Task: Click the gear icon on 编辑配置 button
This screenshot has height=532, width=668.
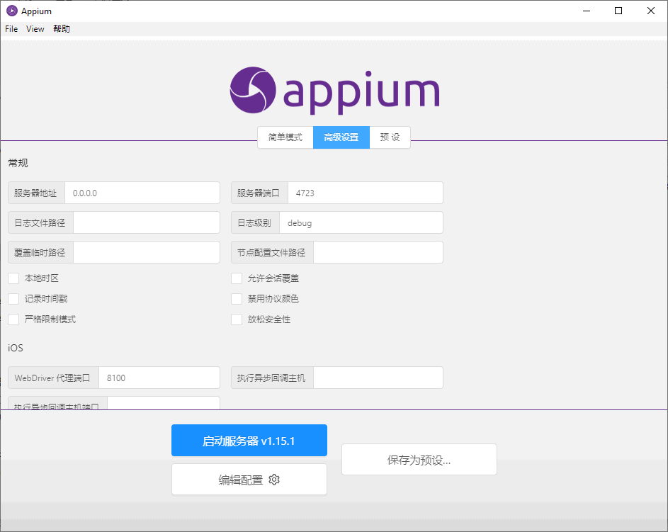Action: (274, 480)
